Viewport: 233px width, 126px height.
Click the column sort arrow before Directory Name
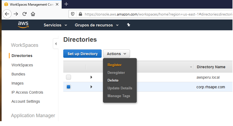pos(191,67)
